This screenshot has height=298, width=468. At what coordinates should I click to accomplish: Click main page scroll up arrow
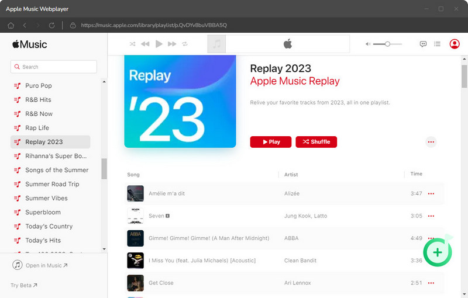tap(464, 59)
